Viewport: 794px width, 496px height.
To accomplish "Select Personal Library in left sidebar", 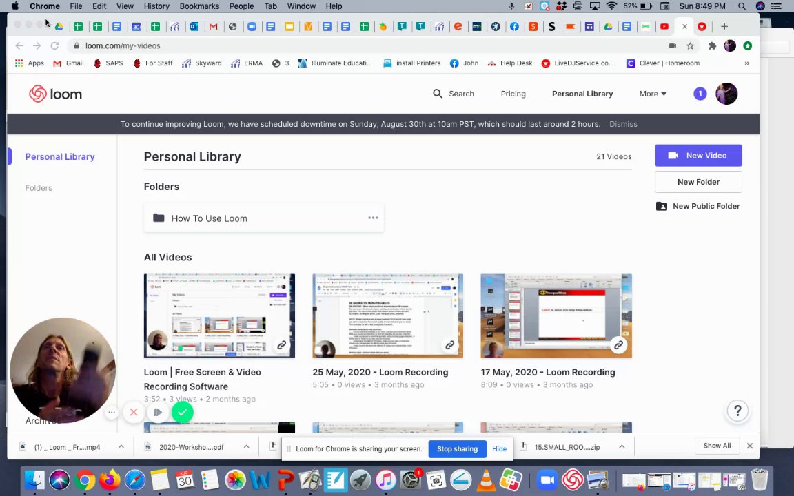I will point(60,157).
